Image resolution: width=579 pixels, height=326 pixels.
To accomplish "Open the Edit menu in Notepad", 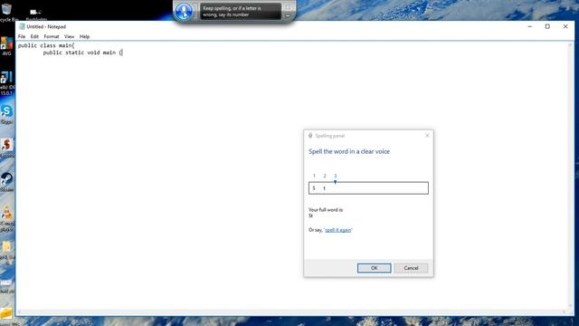I will 34,36.
